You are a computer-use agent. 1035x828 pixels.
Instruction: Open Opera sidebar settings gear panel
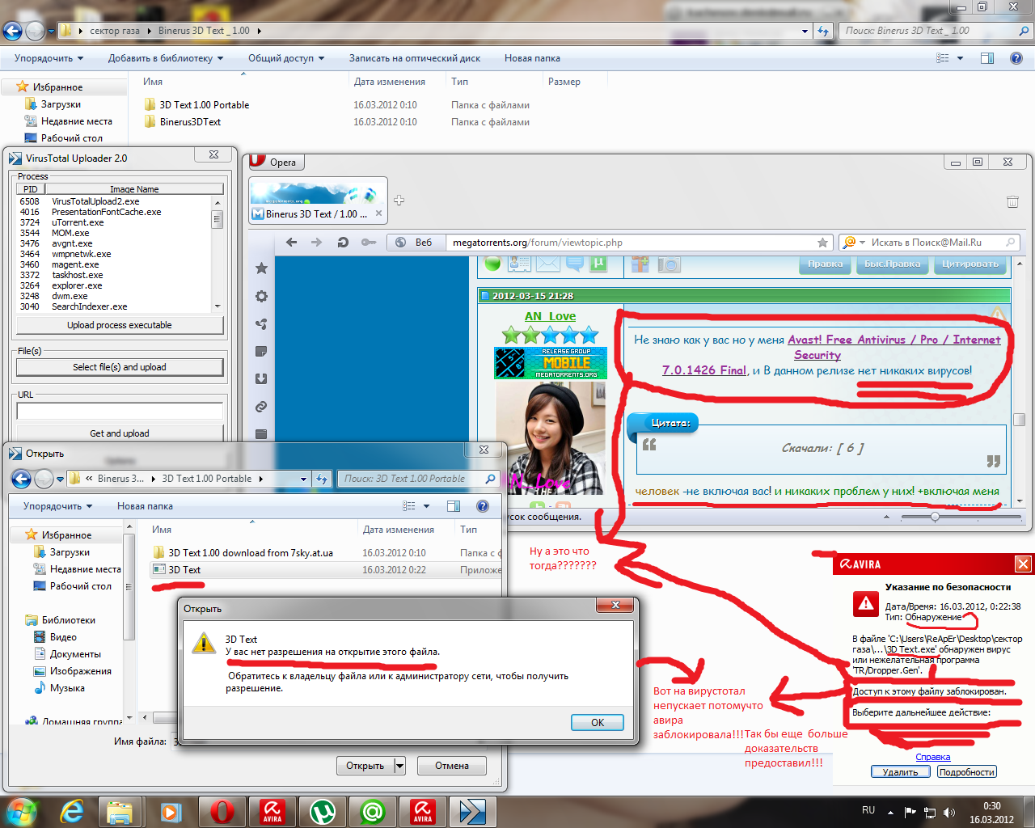pyautogui.click(x=261, y=296)
